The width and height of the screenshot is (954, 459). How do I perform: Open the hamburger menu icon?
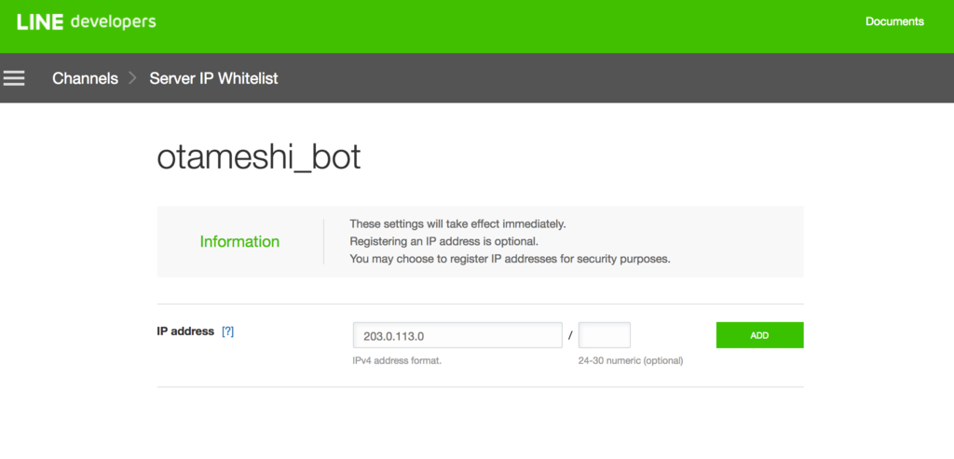pos(14,78)
